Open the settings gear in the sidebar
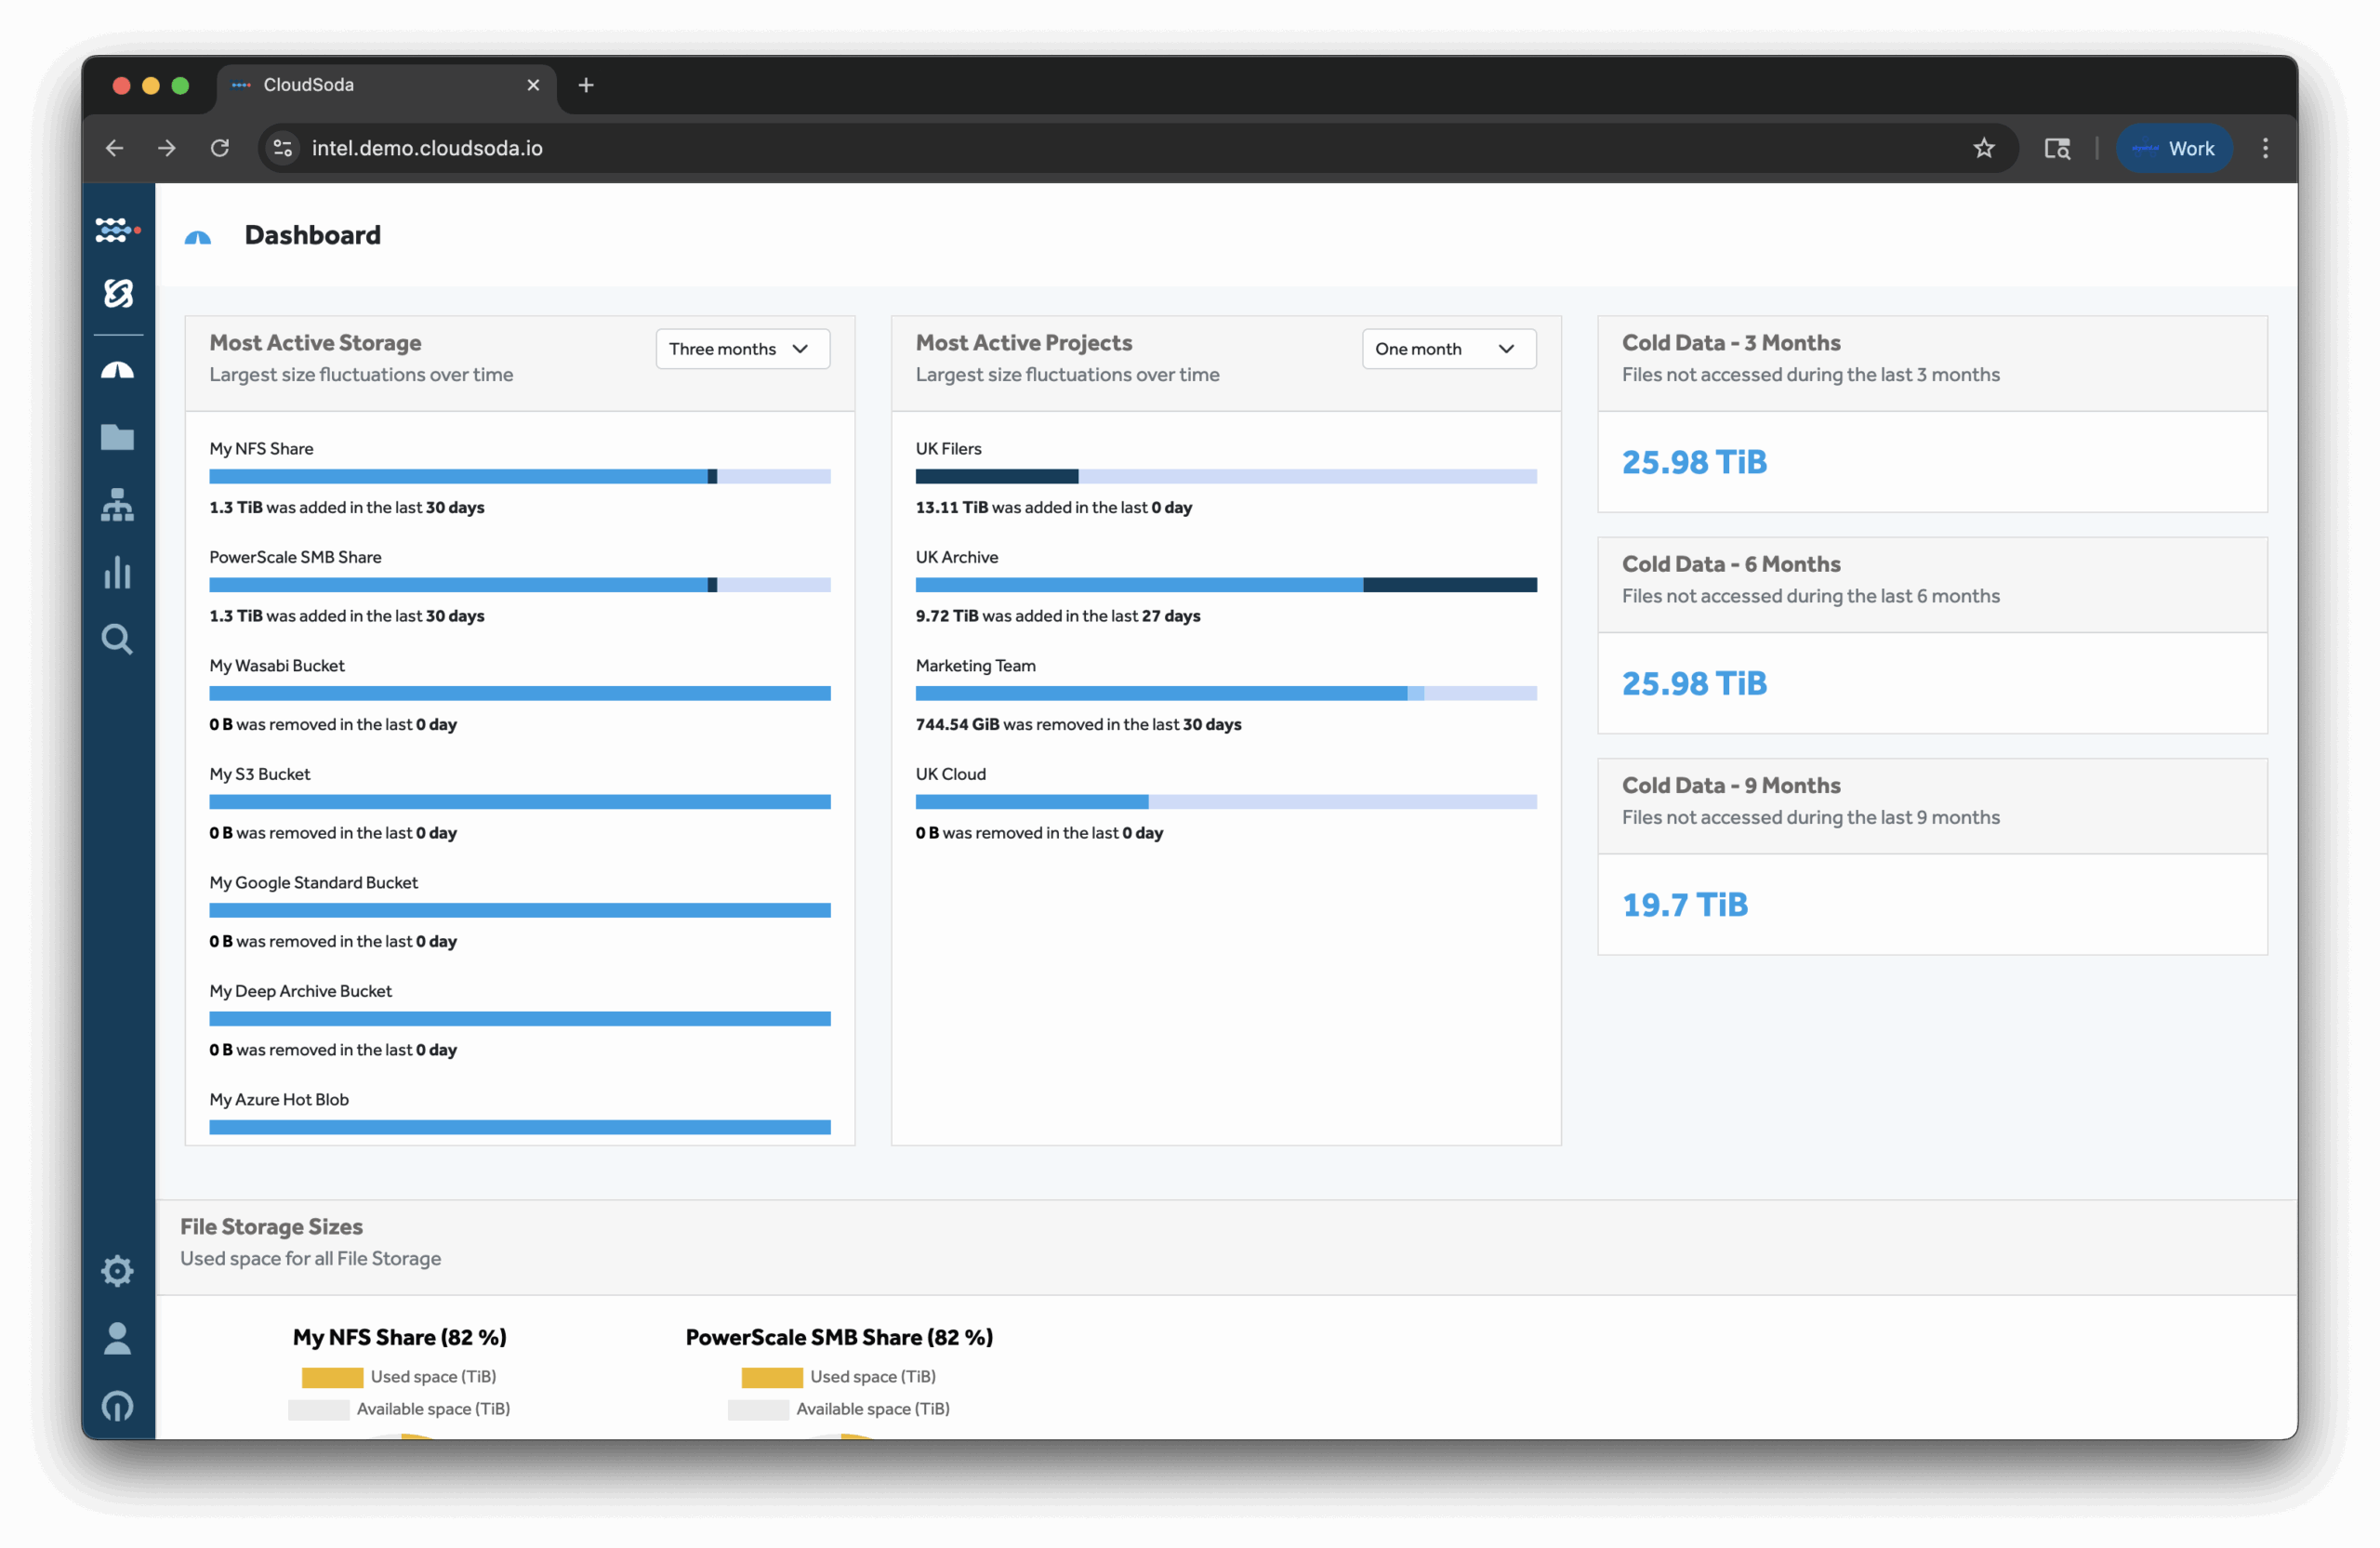Image resolution: width=2380 pixels, height=1548 pixels. 117,1271
